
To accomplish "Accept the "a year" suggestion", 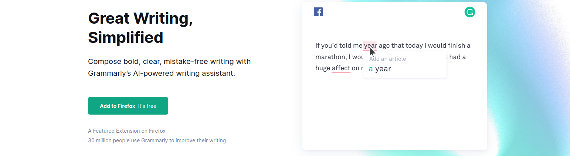I will [x=380, y=69].
